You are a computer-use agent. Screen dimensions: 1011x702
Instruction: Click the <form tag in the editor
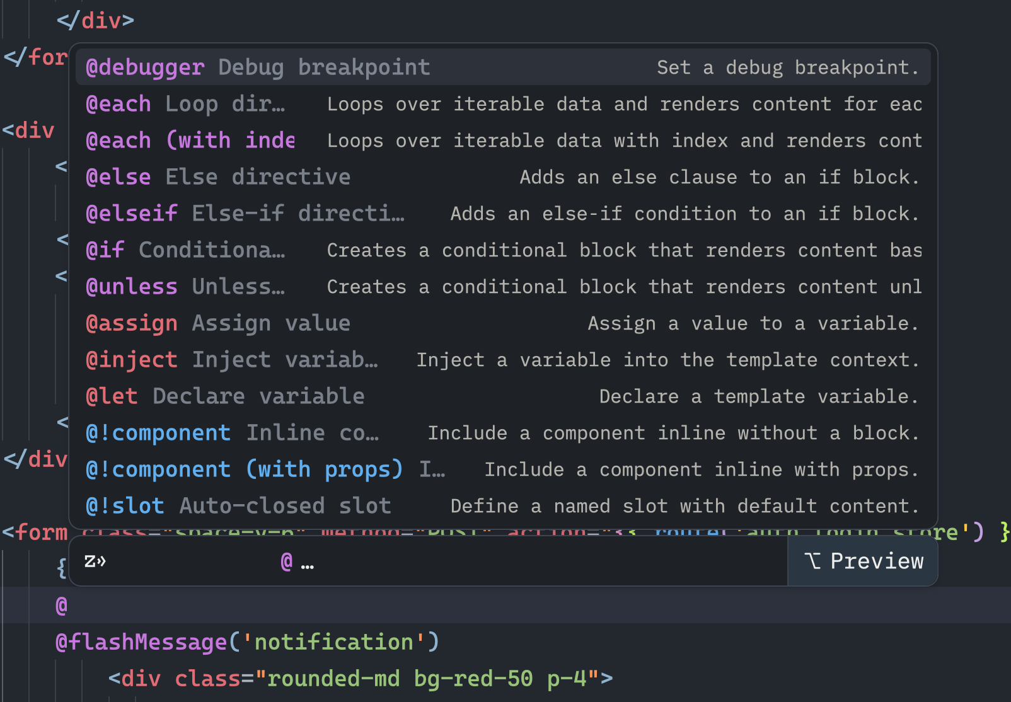[35, 532]
